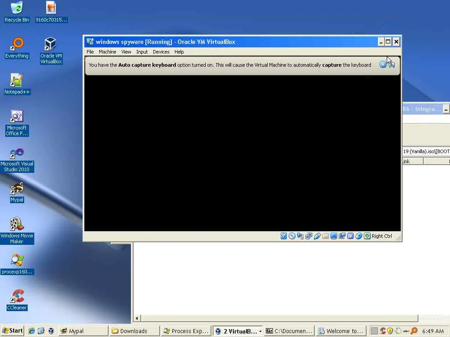Select the Notepad++ desktop shortcut

click(x=17, y=84)
